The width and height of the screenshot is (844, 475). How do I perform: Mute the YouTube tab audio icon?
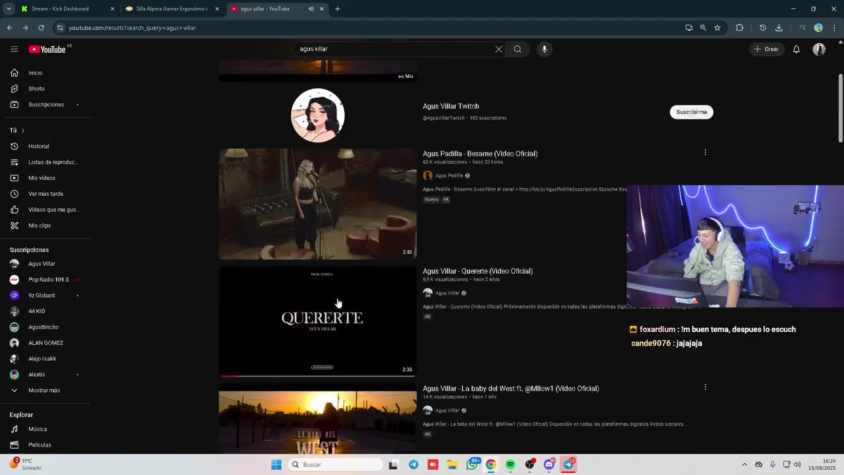[x=311, y=9]
